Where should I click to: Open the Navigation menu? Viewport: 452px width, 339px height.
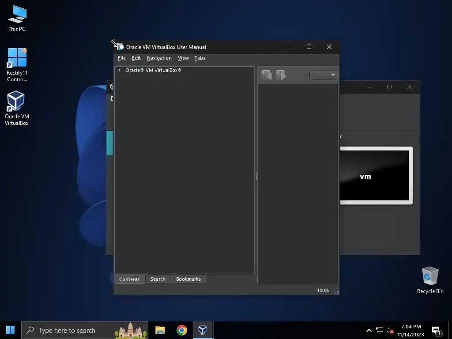159,58
